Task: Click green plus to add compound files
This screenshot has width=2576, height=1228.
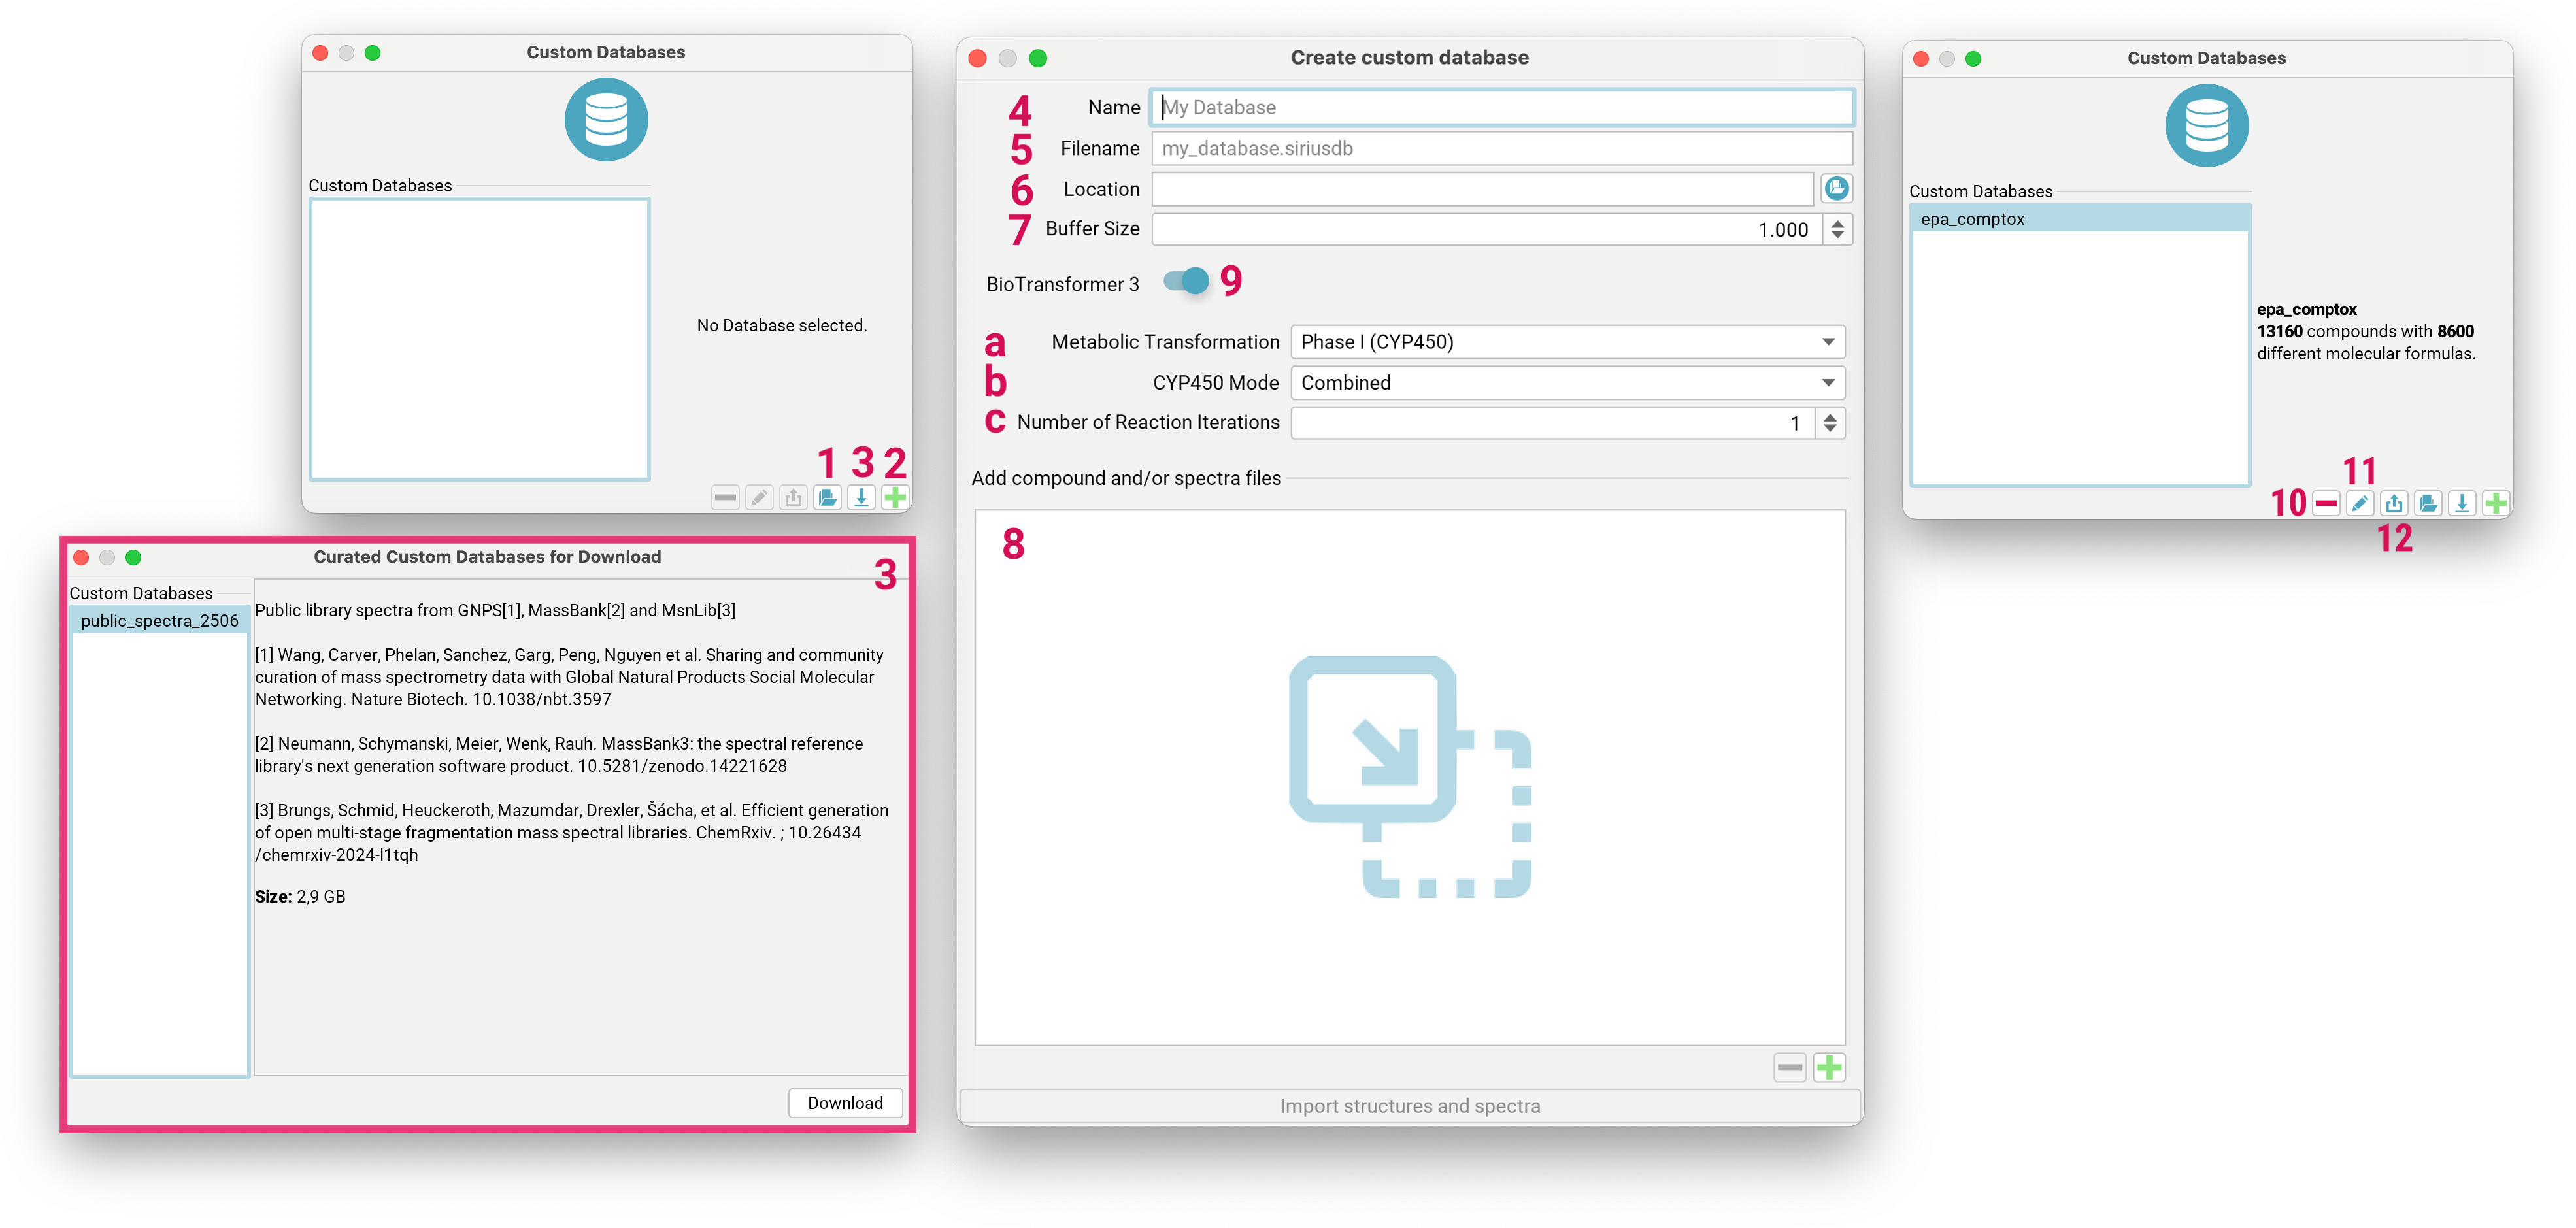Action: [x=1829, y=1068]
